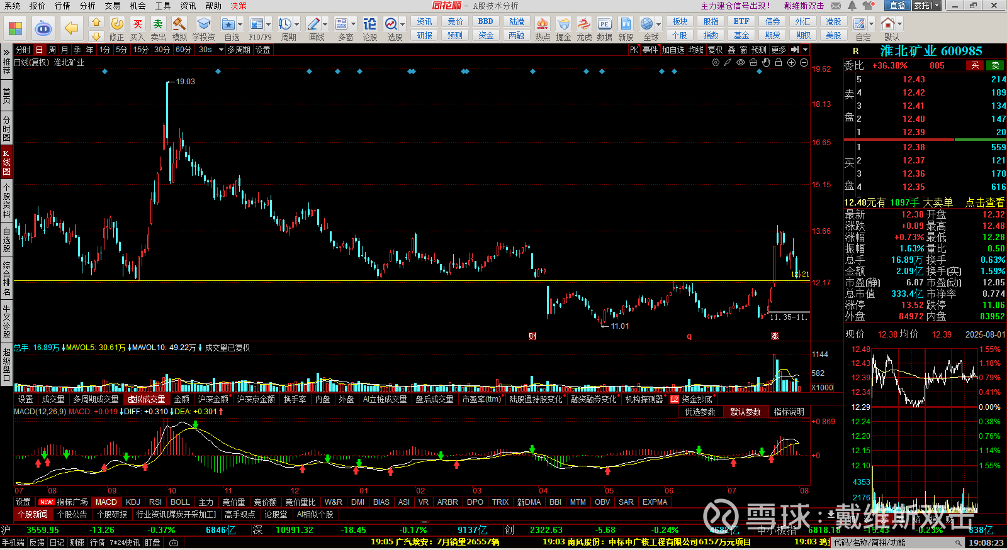The image size is (1007, 550).
Task: Expand the 多窗 multi-window dropdown arrow
Action: pyautogui.click(x=354, y=24)
